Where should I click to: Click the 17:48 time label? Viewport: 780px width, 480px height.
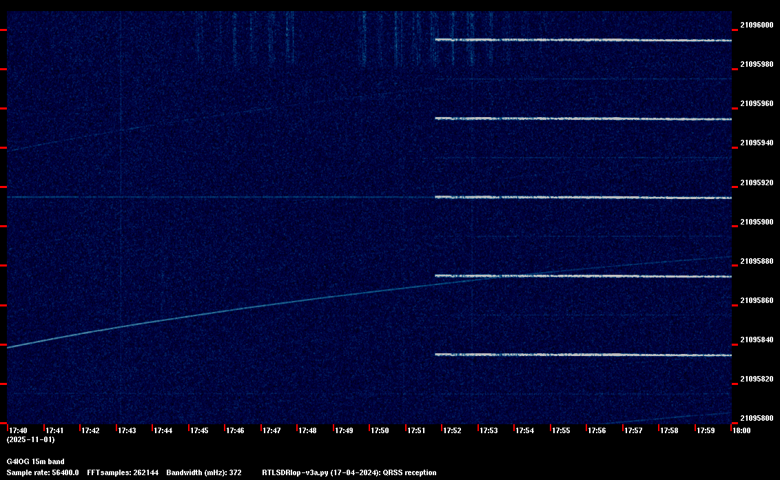tap(307, 430)
